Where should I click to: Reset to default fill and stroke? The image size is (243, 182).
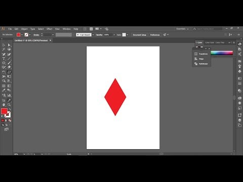click(x=2, y=116)
